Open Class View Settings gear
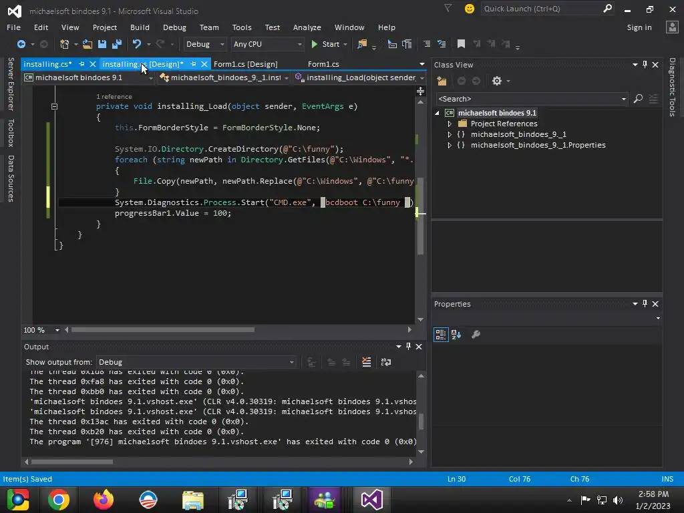The image size is (684, 513). click(x=497, y=81)
